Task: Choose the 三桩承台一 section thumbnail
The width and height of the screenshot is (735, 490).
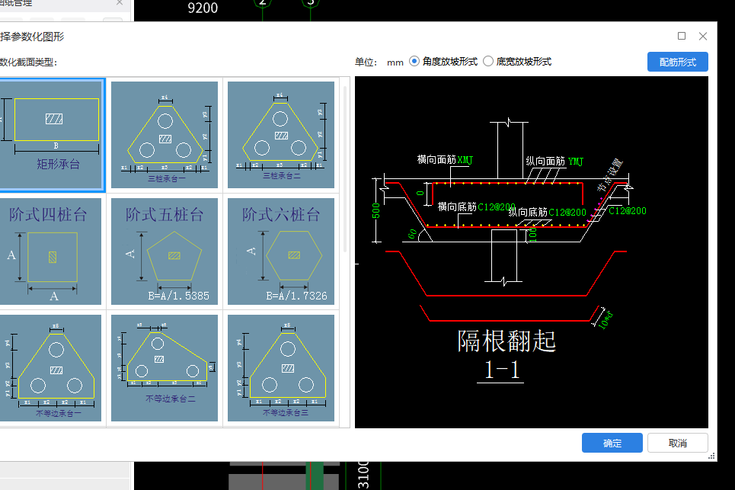Action: click(x=165, y=135)
